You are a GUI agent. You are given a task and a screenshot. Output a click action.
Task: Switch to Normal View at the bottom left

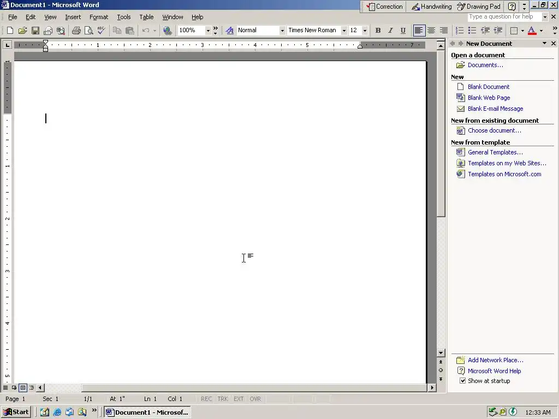5,387
